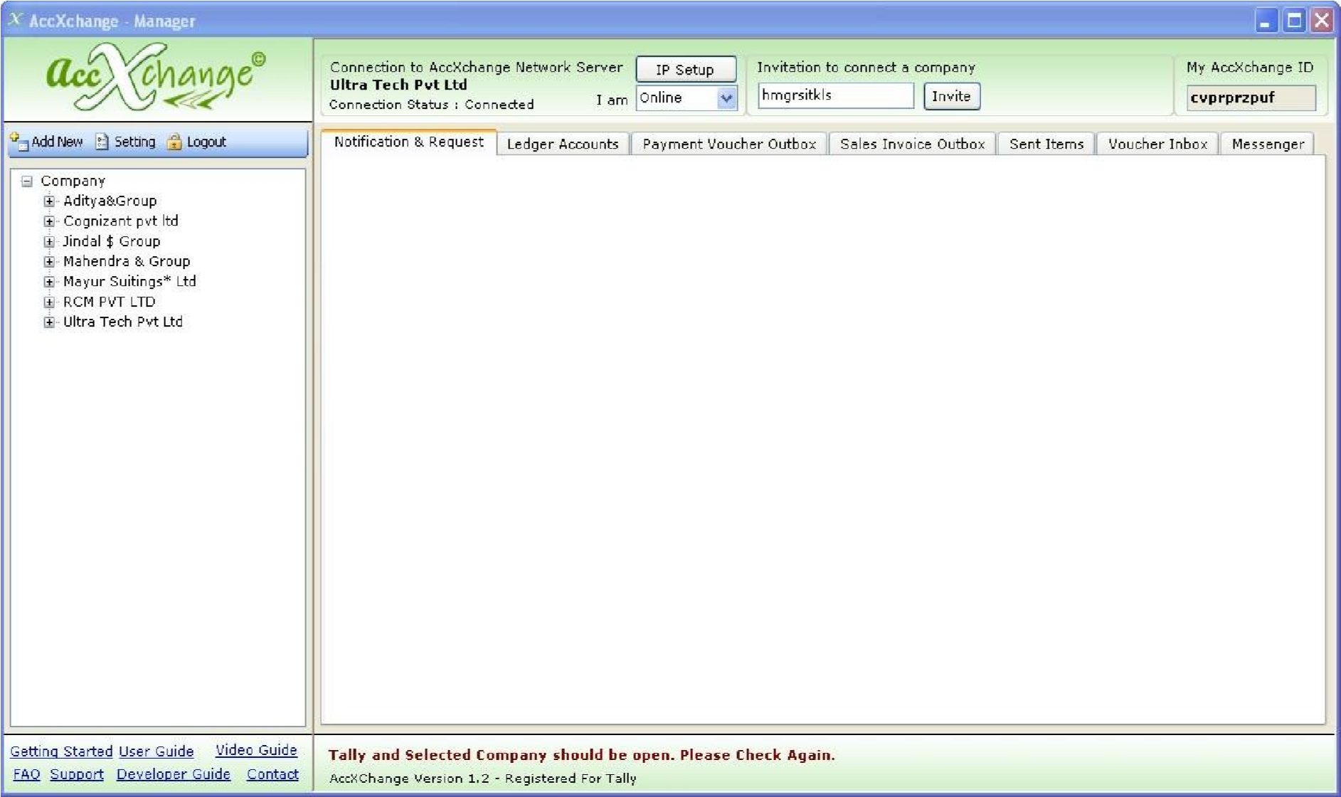Image resolution: width=1341 pixels, height=797 pixels.
Task: Select Jindal $ Group company
Action: pyautogui.click(x=112, y=242)
